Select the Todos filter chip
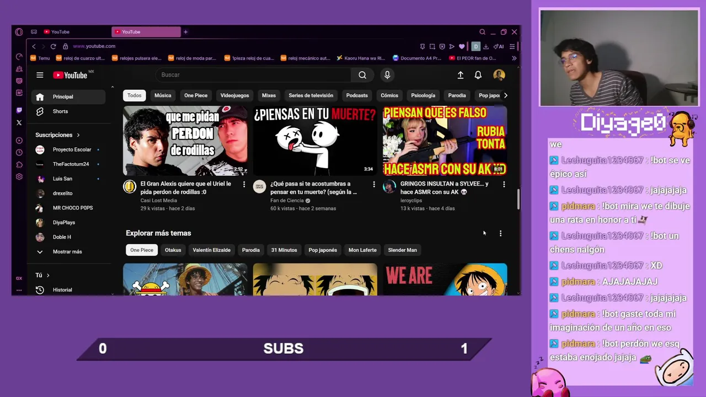Screen dimensions: 706x397 134,95
